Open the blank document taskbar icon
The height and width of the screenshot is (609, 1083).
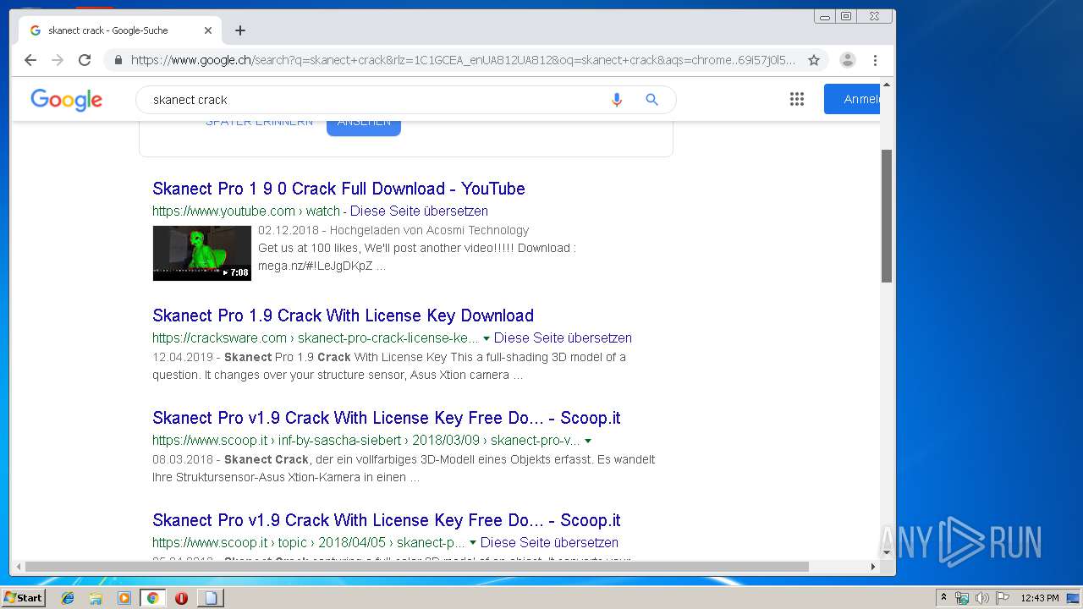click(x=211, y=598)
